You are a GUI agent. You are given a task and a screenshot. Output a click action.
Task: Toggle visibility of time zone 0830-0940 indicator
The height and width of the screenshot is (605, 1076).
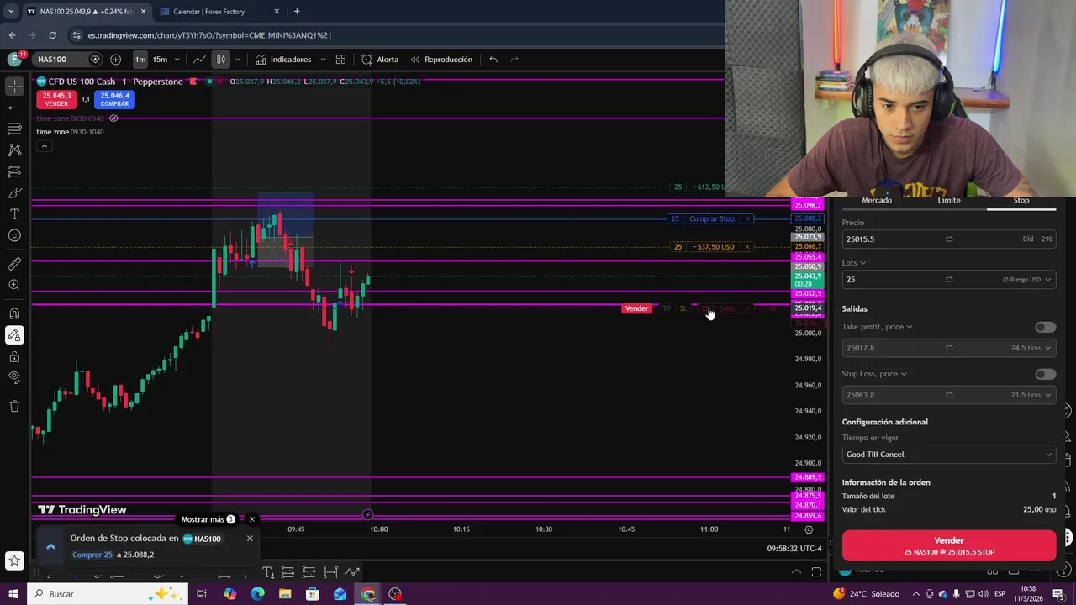(113, 118)
